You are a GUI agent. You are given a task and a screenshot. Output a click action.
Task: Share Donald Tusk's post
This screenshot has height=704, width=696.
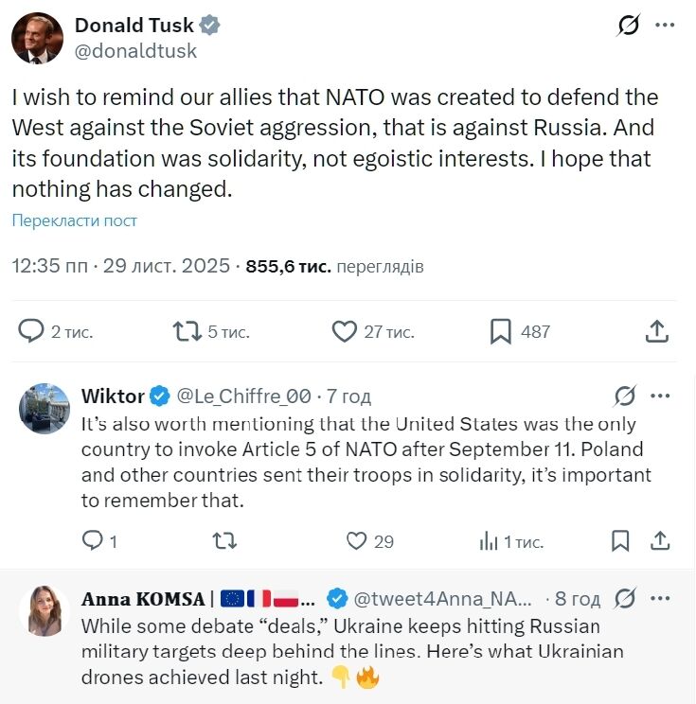pos(657,331)
